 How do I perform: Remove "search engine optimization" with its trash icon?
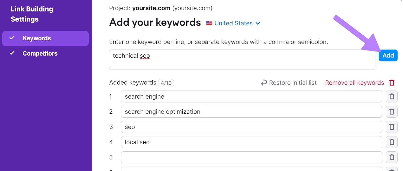(392, 112)
